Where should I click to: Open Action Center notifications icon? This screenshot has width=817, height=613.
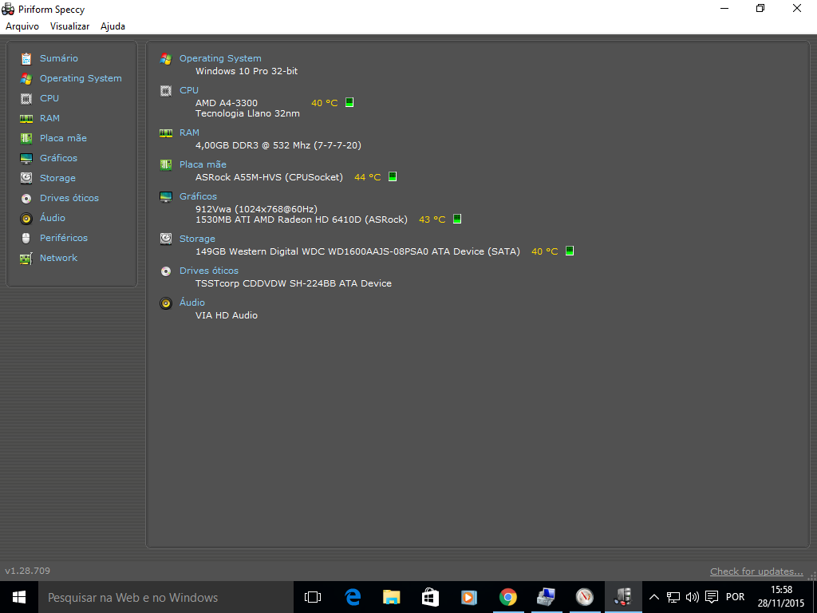pos(711,597)
